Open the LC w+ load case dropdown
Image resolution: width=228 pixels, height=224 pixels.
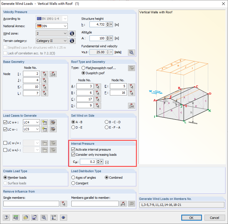38,122
